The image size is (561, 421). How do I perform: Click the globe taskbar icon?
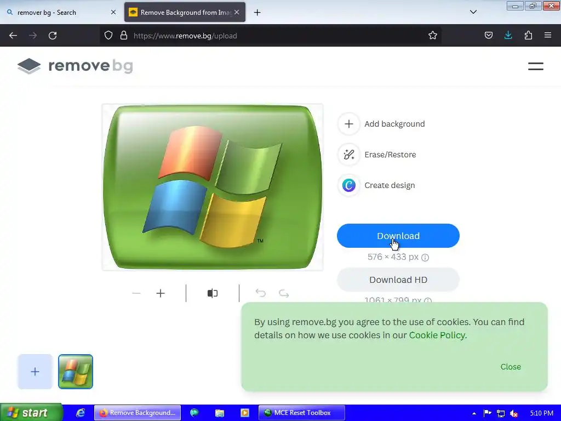click(194, 413)
